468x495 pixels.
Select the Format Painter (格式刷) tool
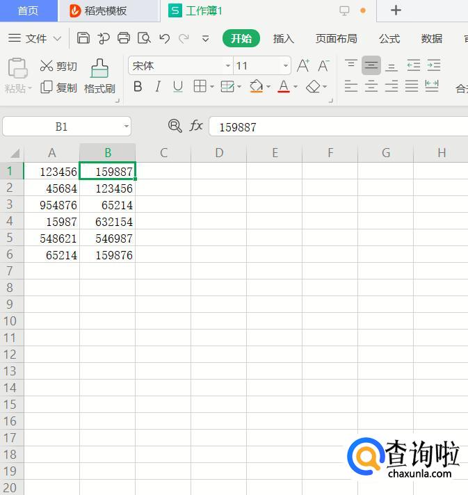99,76
